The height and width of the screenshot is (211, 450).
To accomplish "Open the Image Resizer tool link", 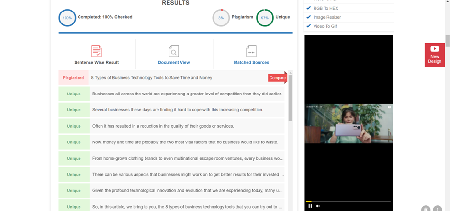I will [327, 17].
